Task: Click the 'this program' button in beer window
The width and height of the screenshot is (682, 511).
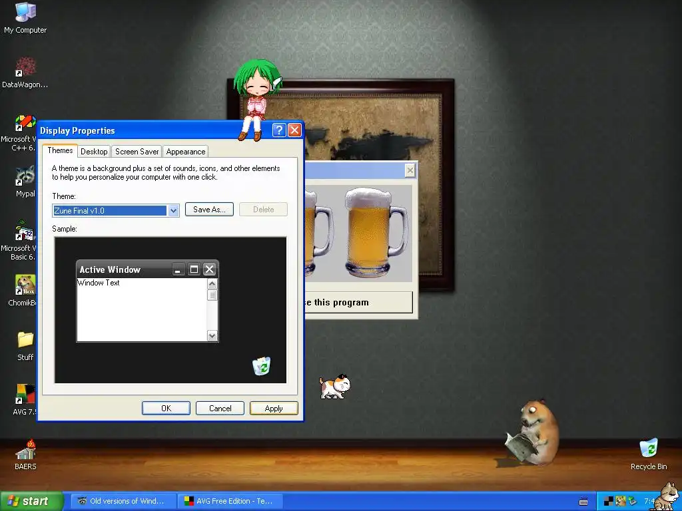Action: (358, 303)
